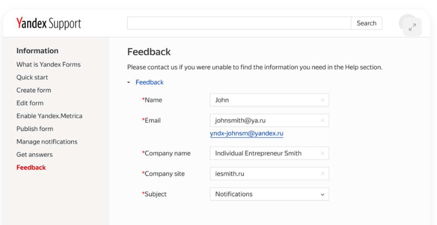Collapse the Feedback section triangle
Image resolution: width=437 pixels, height=225 pixels.
(x=129, y=82)
